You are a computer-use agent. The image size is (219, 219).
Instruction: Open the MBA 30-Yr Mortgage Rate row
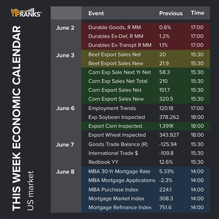point(146,171)
